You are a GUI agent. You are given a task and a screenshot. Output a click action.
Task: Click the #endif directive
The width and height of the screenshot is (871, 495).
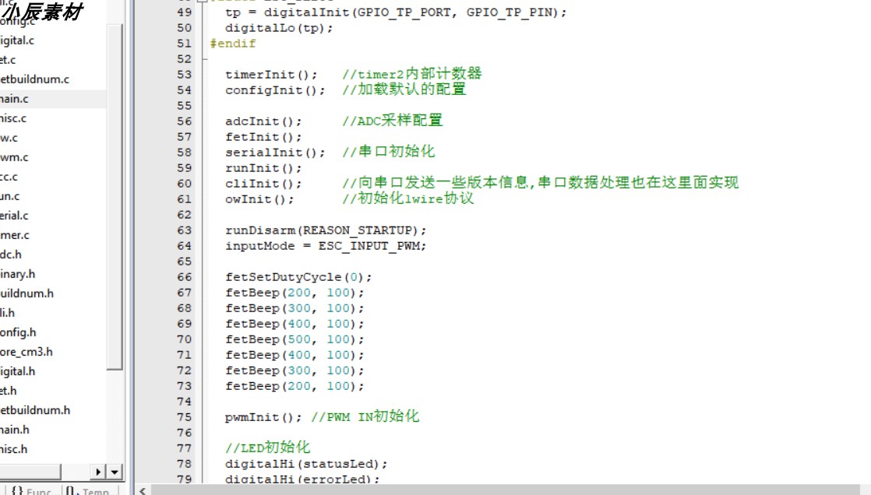(233, 44)
